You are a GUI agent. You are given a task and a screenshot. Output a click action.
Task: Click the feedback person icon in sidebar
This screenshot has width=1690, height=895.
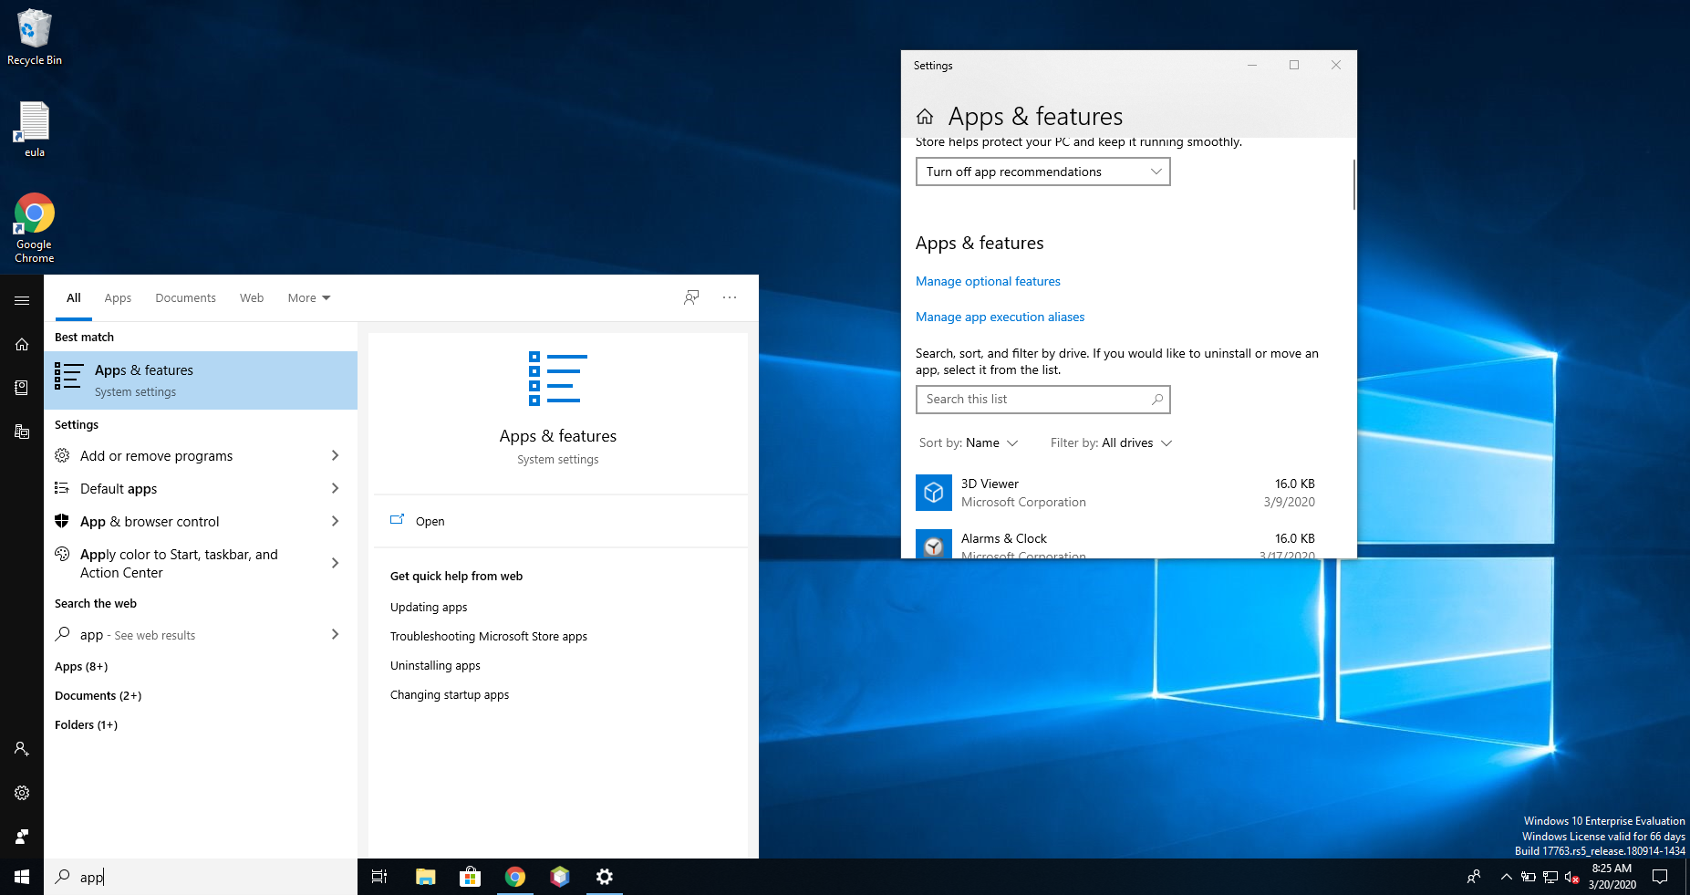[x=22, y=837]
